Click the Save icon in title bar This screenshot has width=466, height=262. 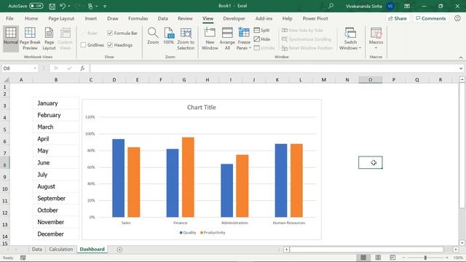[52, 6]
